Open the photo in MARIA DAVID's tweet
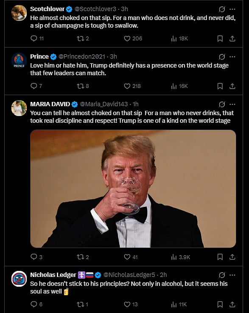Image resolution: width=249 pixels, height=313 pixels. (133, 189)
